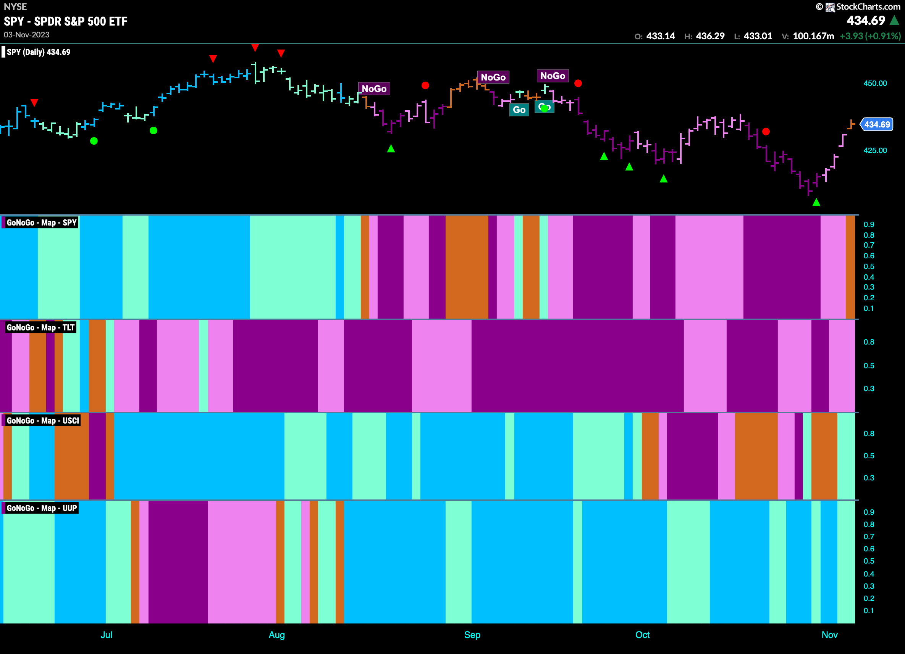Select the third NoGo label in mid-September
The image size is (905, 654).
tap(553, 76)
